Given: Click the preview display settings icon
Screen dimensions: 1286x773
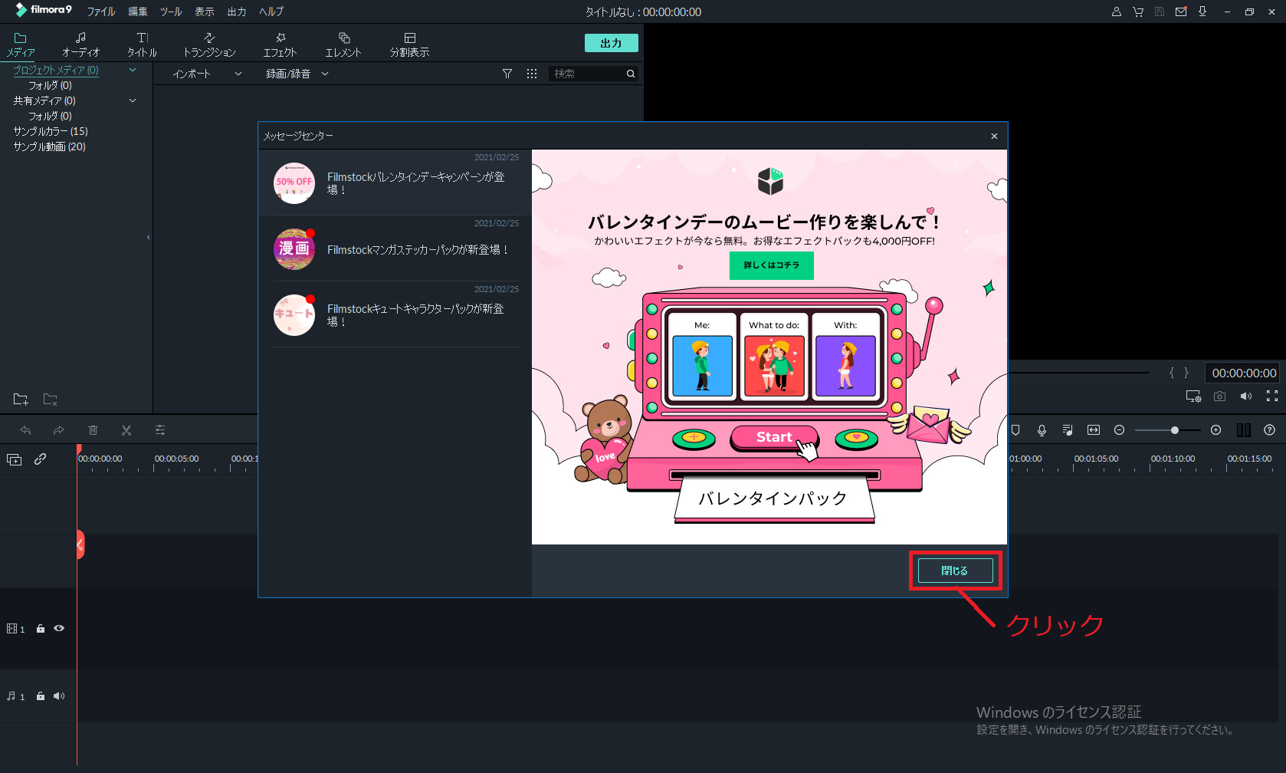Looking at the screenshot, I should tap(1194, 396).
